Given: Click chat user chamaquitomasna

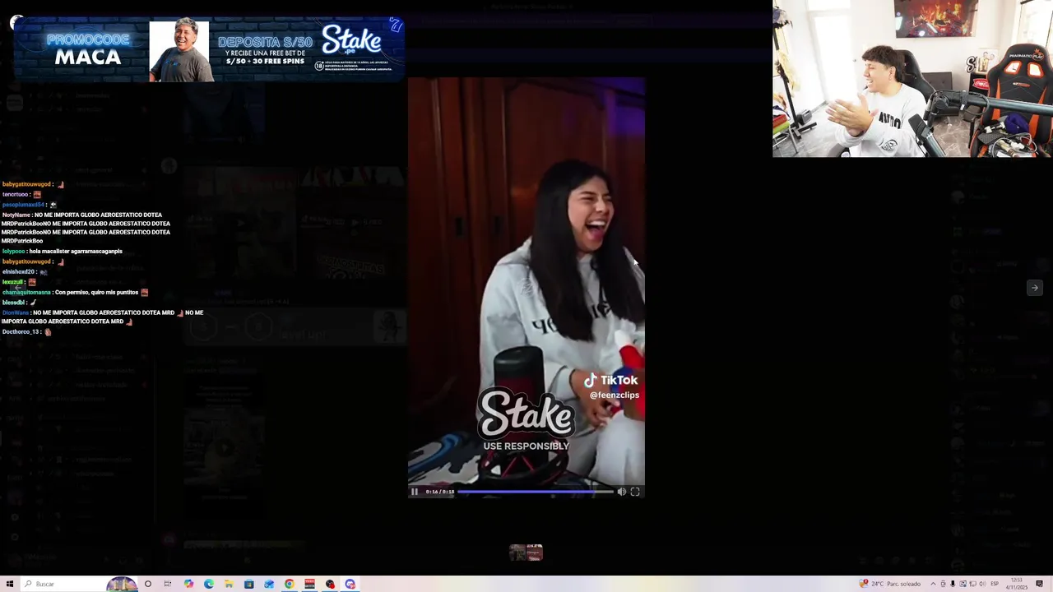Looking at the screenshot, I should [26, 293].
